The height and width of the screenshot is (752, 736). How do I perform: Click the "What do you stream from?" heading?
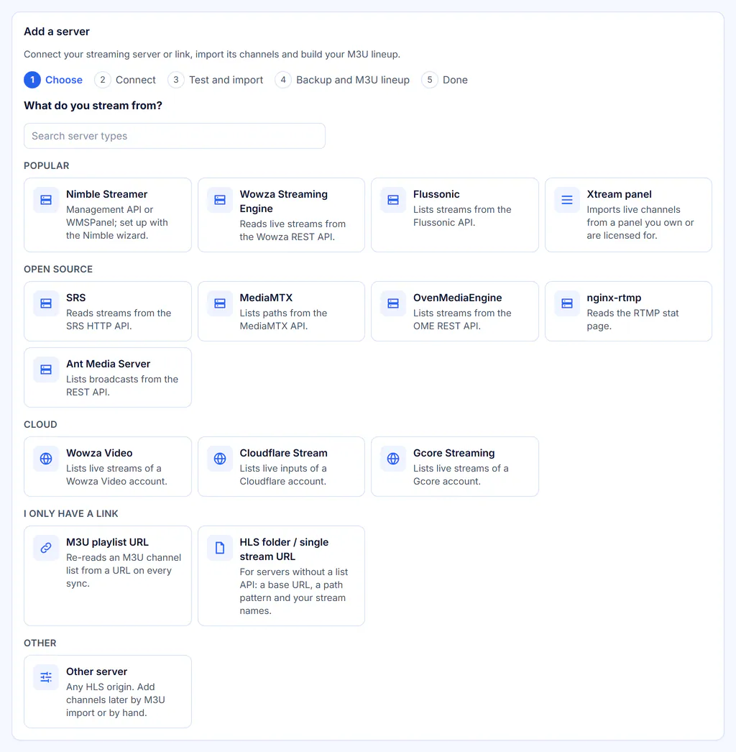(x=93, y=106)
